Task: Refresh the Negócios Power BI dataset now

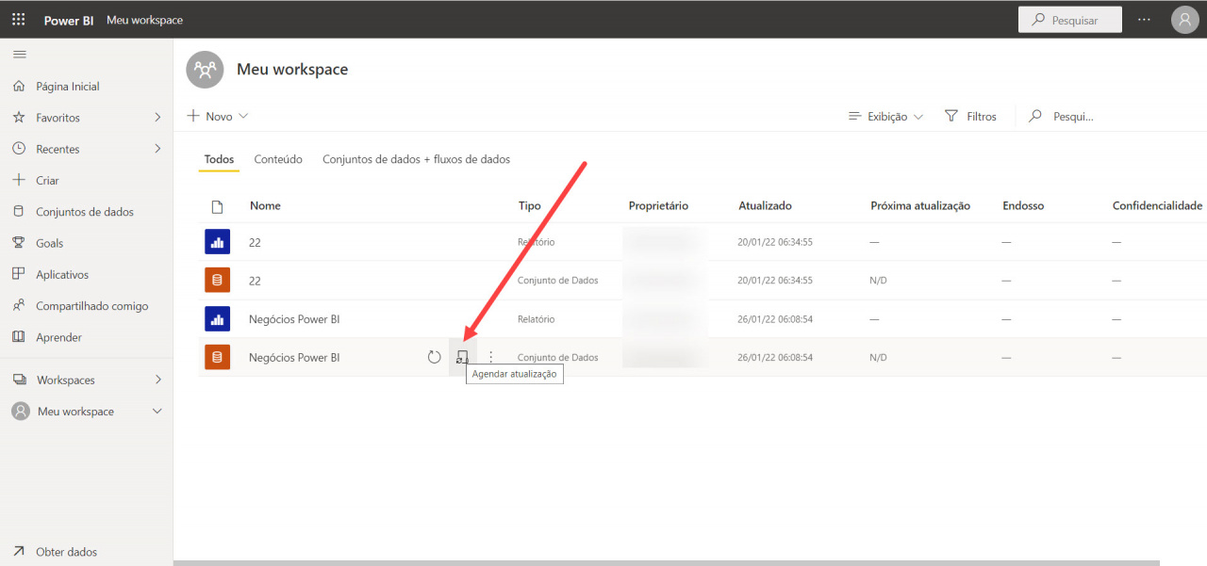Action: click(x=434, y=356)
